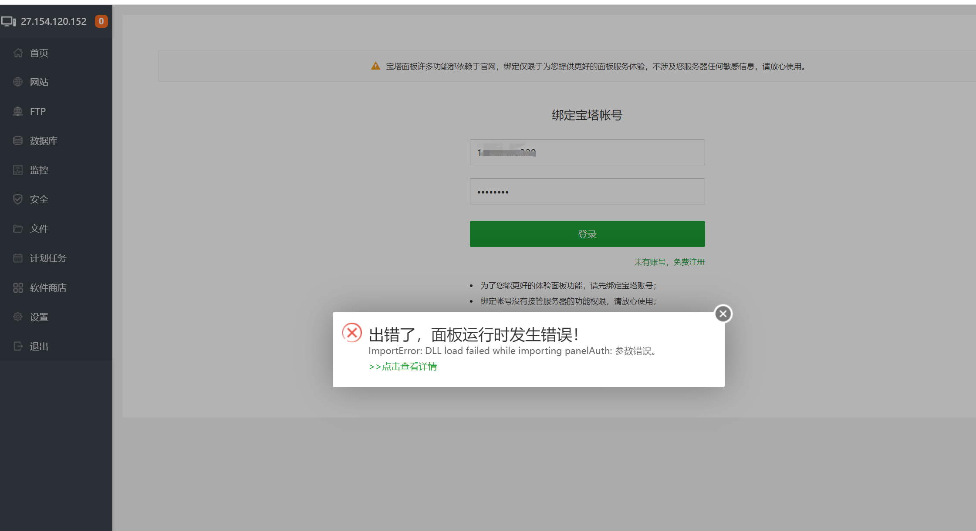Click the red error X icon in dialog

coord(352,333)
